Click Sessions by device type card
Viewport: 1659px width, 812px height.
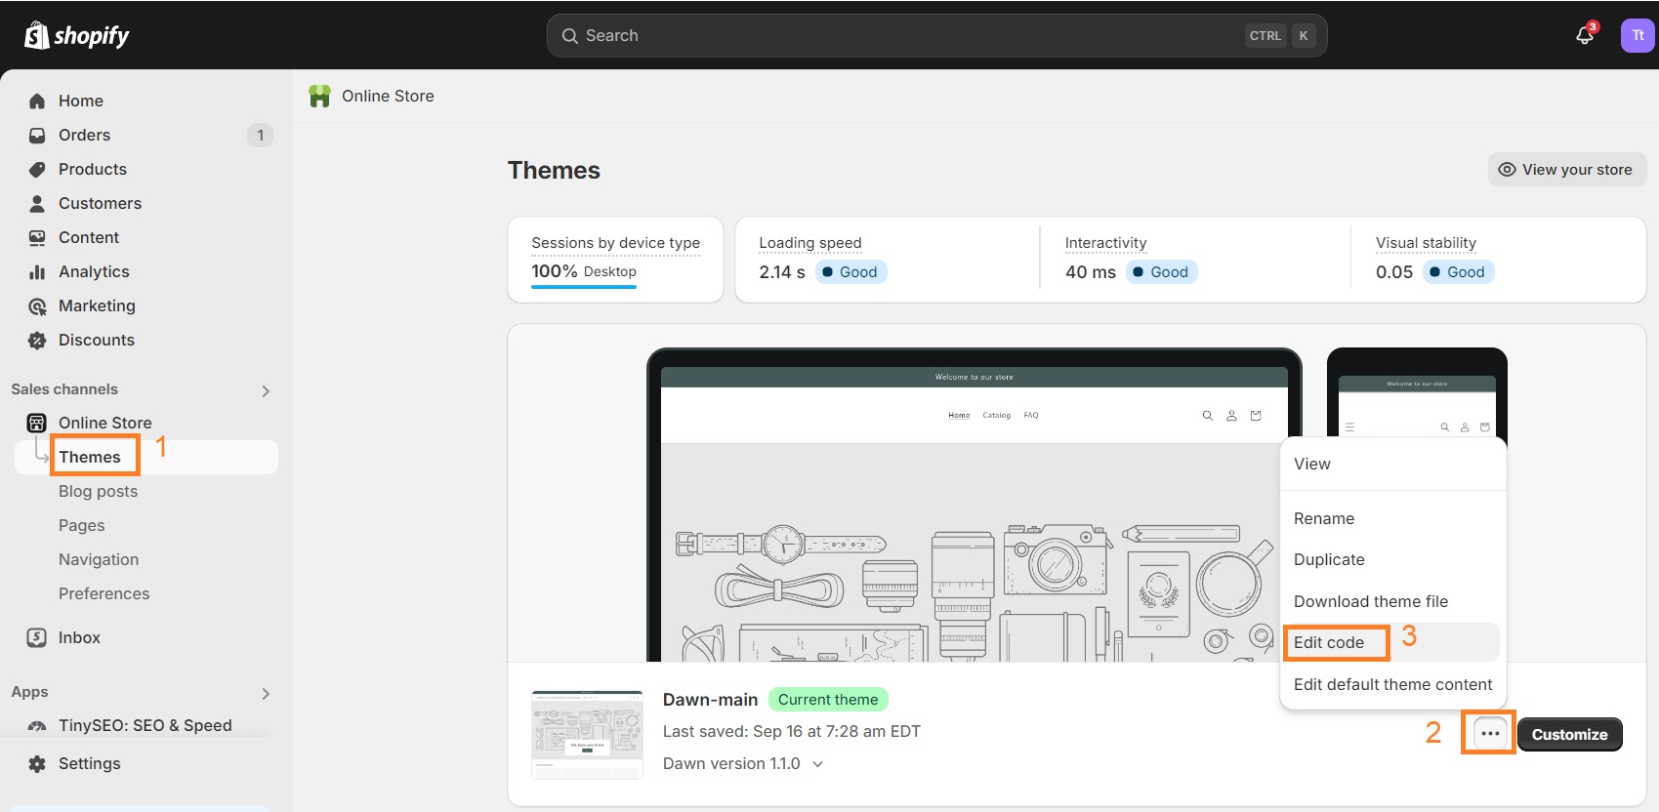[x=615, y=260]
